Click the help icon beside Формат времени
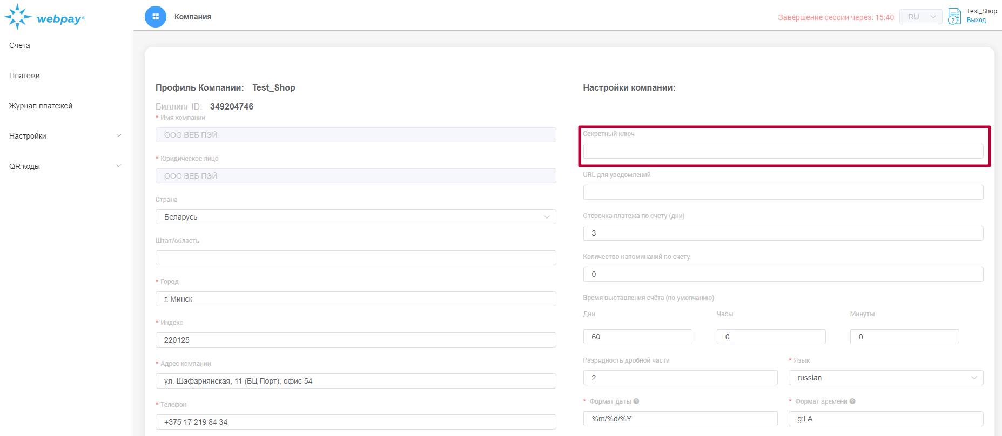This screenshot has height=436, width=1002. 852,401
